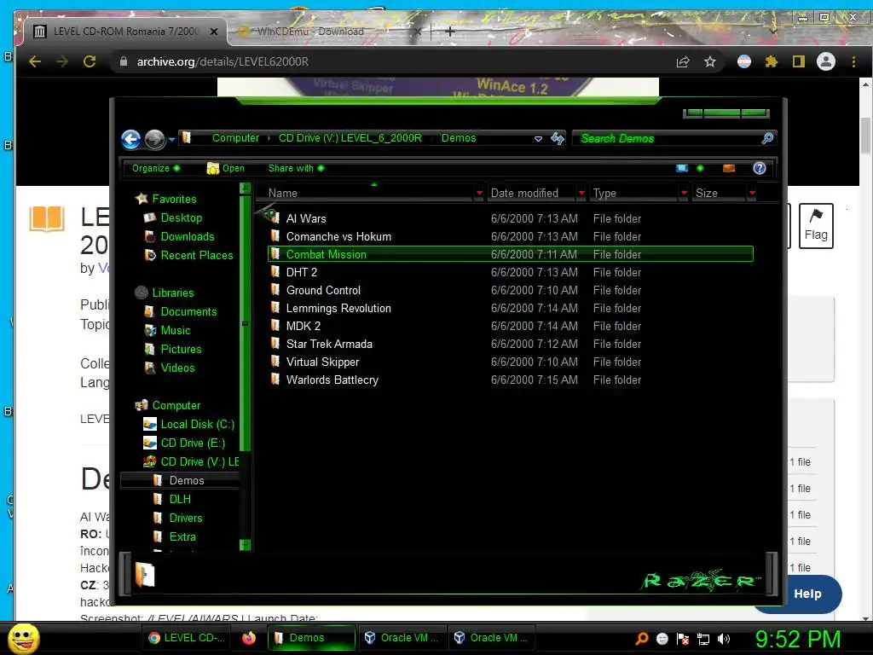
Task: Open CD Drive (E:) in navigation pane
Action: coord(193,443)
